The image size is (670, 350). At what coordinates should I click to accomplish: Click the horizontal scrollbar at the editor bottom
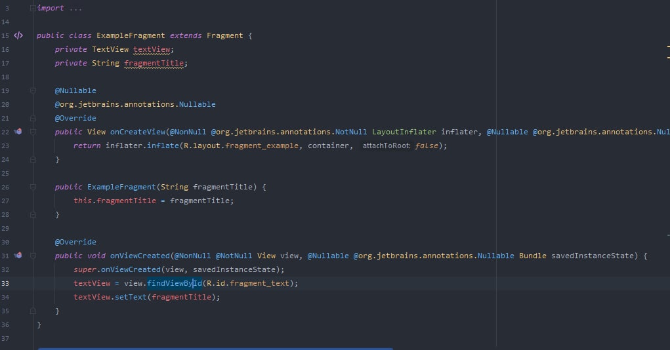(215, 349)
